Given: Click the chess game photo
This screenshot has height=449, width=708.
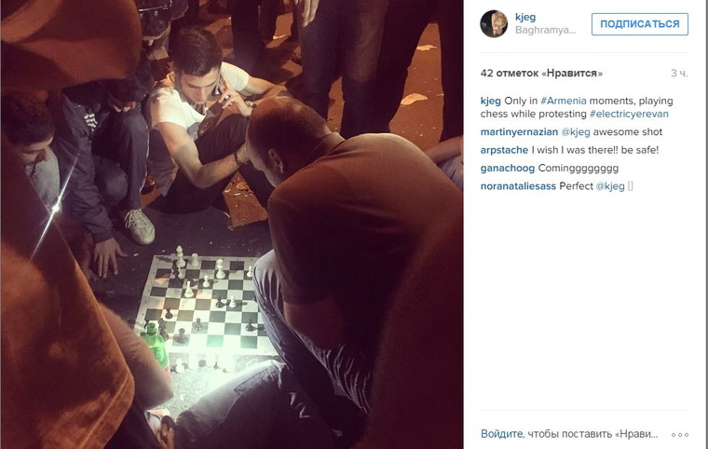Looking at the screenshot, I should click(x=232, y=224).
